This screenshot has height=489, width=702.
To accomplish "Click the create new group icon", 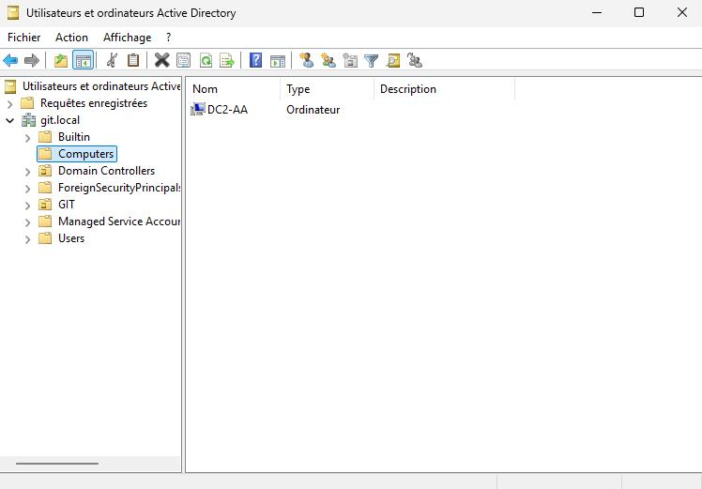I will (x=328, y=60).
